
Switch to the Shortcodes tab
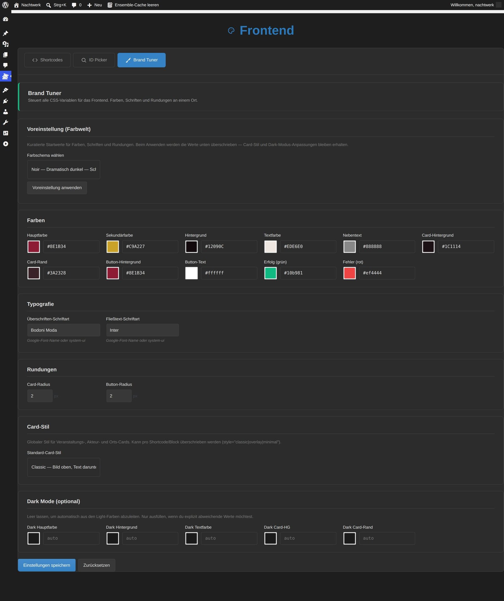(x=47, y=60)
